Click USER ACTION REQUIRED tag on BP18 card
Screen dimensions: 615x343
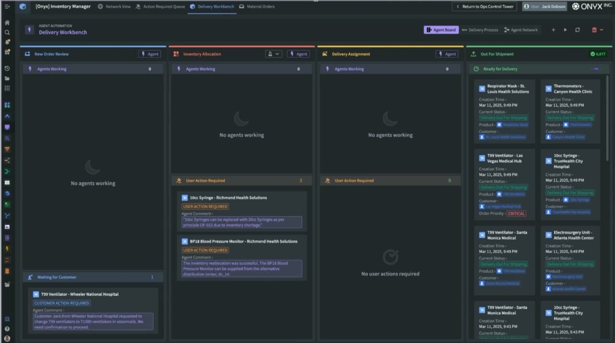(x=205, y=250)
